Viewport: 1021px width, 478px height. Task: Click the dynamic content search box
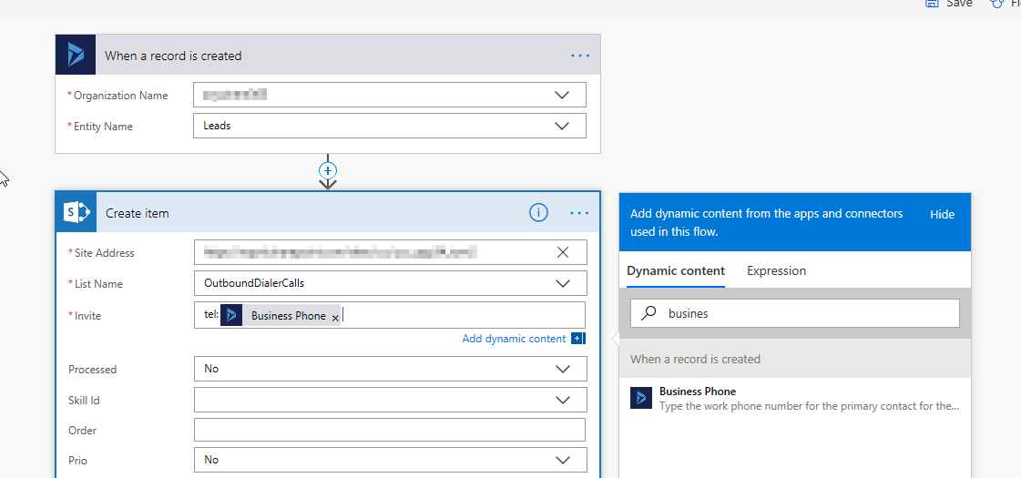(794, 313)
